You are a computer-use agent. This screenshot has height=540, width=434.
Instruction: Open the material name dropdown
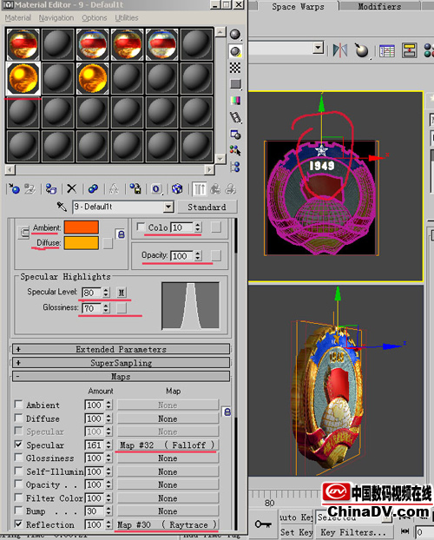click(x=168, y=207)
